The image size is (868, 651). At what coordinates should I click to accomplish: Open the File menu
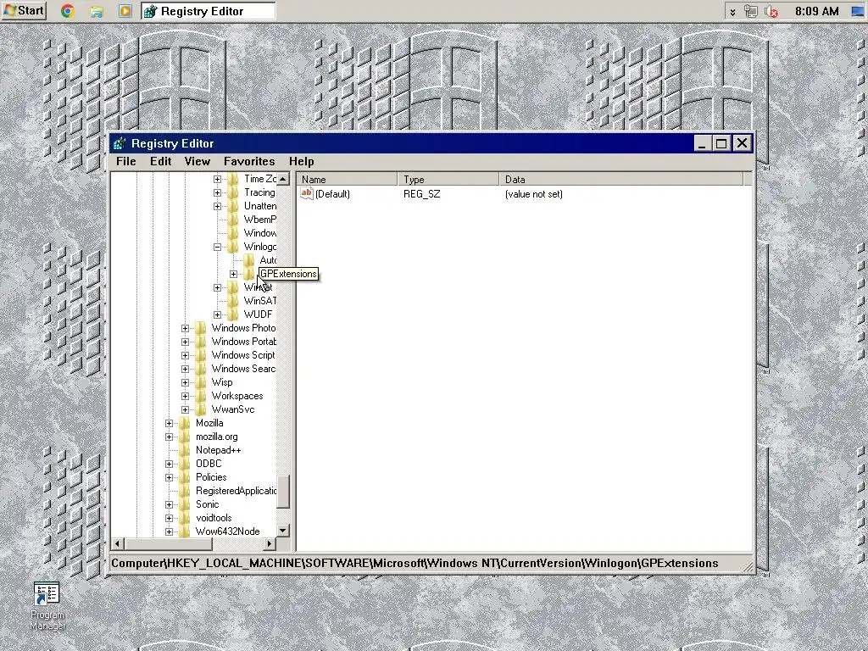point(125,161)
